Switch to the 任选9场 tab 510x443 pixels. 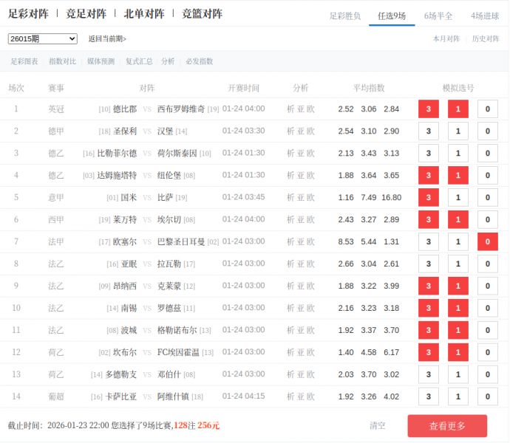pos(391,16)
